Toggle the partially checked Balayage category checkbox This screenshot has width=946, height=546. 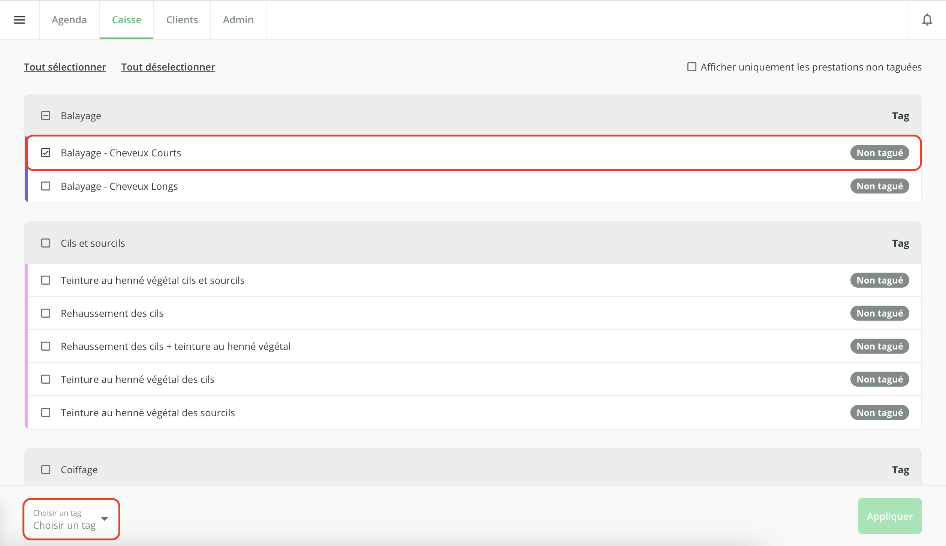[x=46, y=115]
